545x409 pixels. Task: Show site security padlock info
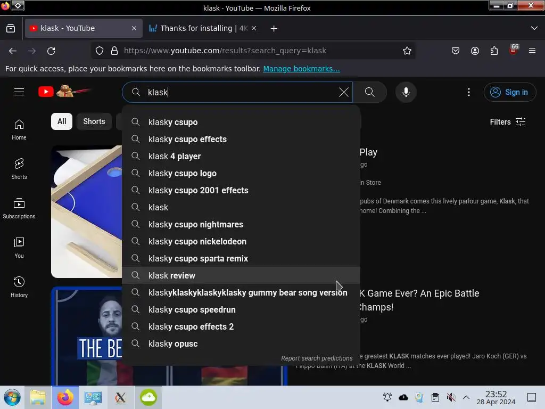pos(114,51)
